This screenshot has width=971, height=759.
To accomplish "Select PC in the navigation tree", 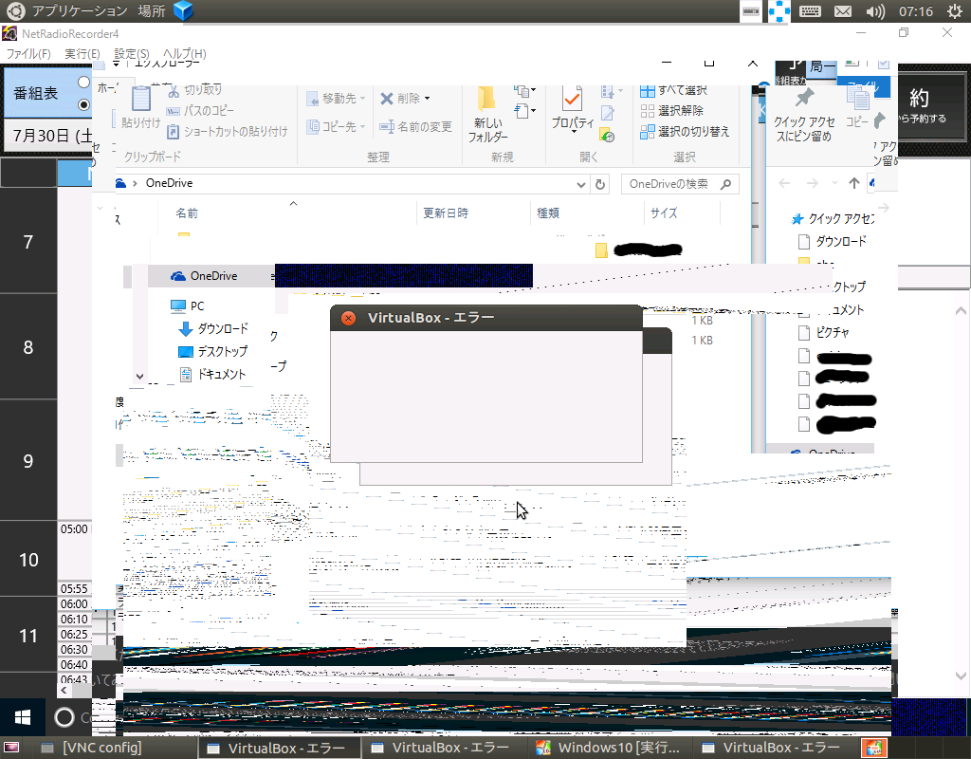I will click(x=187, y=305).
